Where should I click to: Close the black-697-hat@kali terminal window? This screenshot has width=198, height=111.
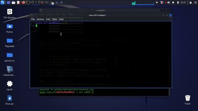170,15
